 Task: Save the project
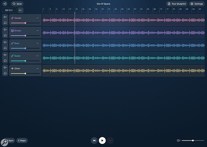pyautogui.click(x=17, y=4)
